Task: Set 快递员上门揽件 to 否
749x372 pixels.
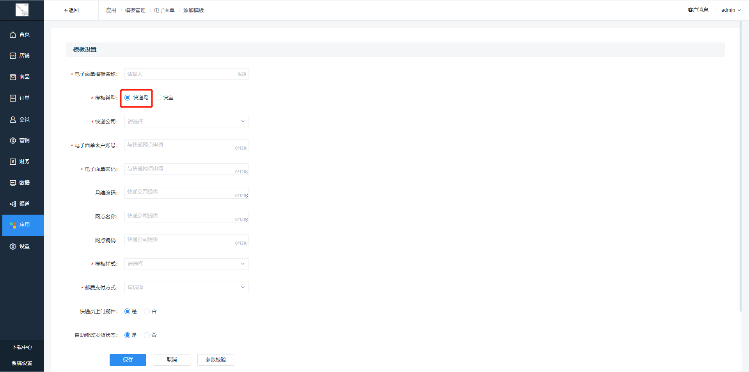Action: (x=147, y=312)
